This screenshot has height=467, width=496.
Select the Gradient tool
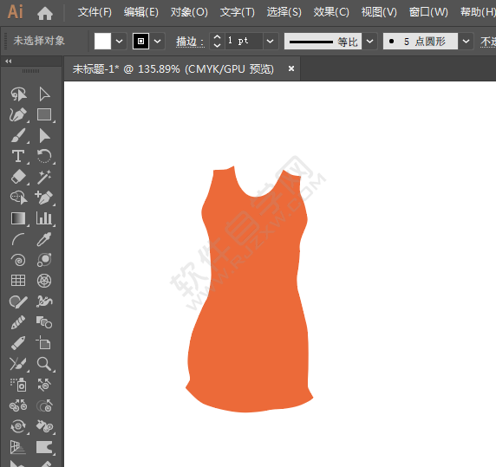pyautogui.click(x=18, y=218)
